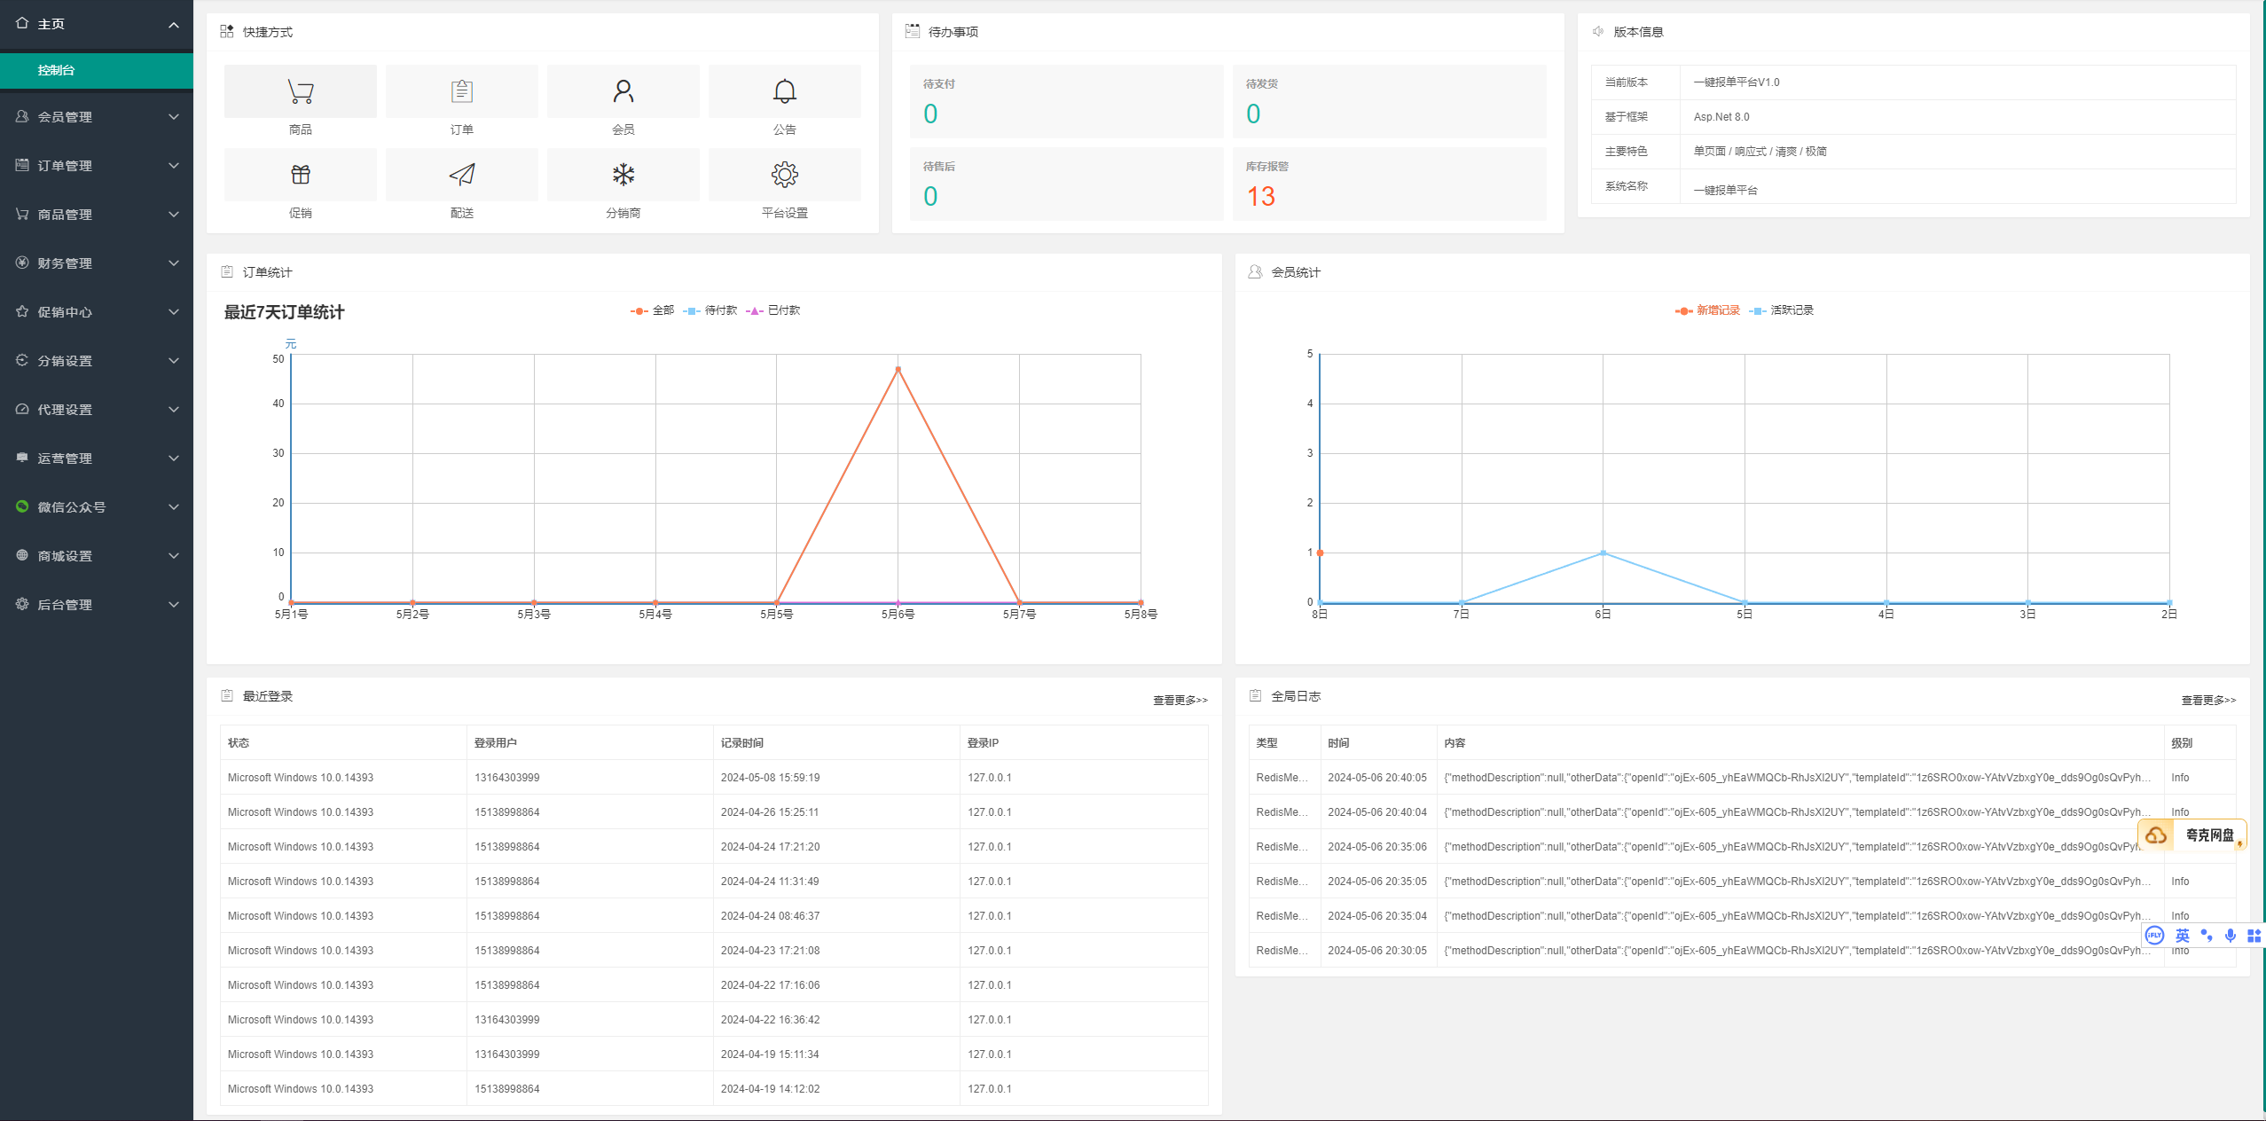Expand the 运营管理 menu chevron
The height and width of the screenshot is (1121, 2266).
174,459
